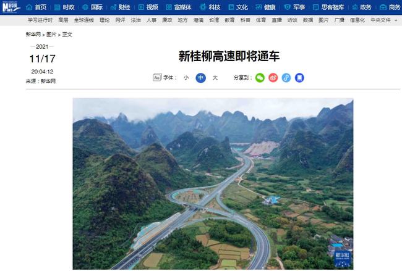Click the 新华网 breadcrumb link

click(33, 35)
